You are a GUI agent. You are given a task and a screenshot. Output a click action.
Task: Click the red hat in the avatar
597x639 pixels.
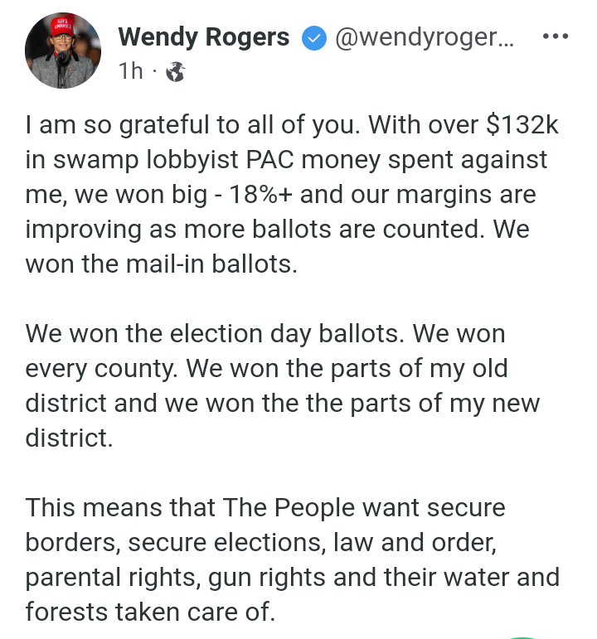(63, 25)
